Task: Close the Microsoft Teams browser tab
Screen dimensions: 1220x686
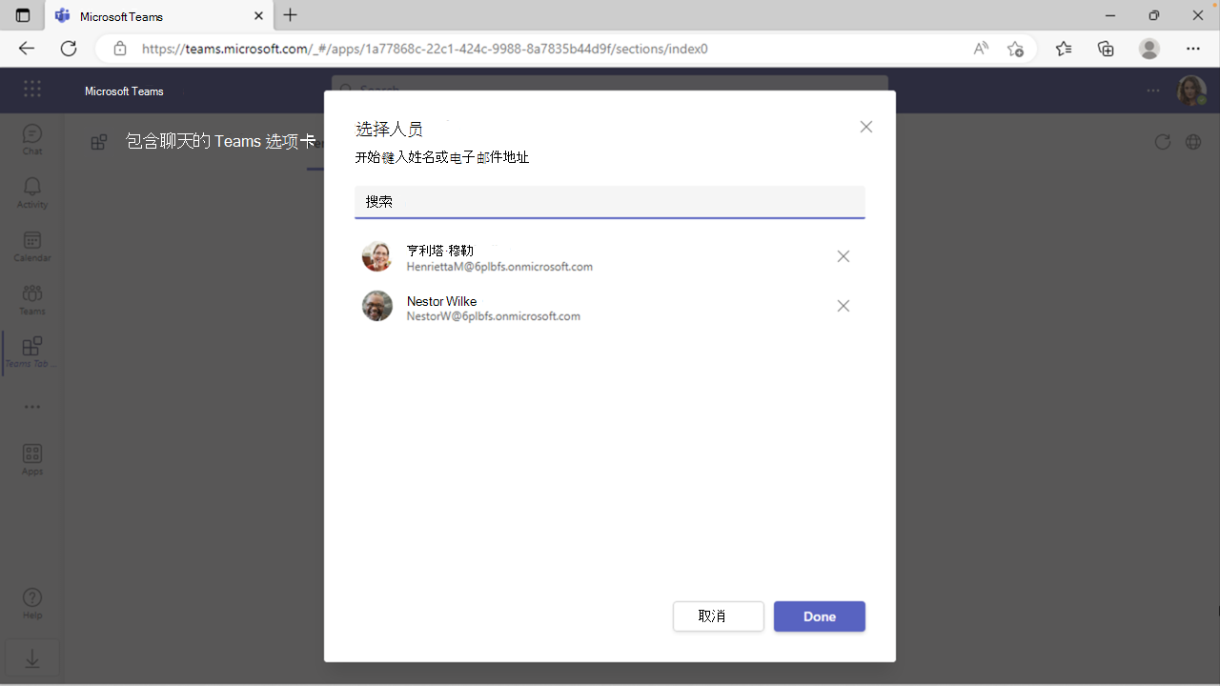Action: point(258,16)
